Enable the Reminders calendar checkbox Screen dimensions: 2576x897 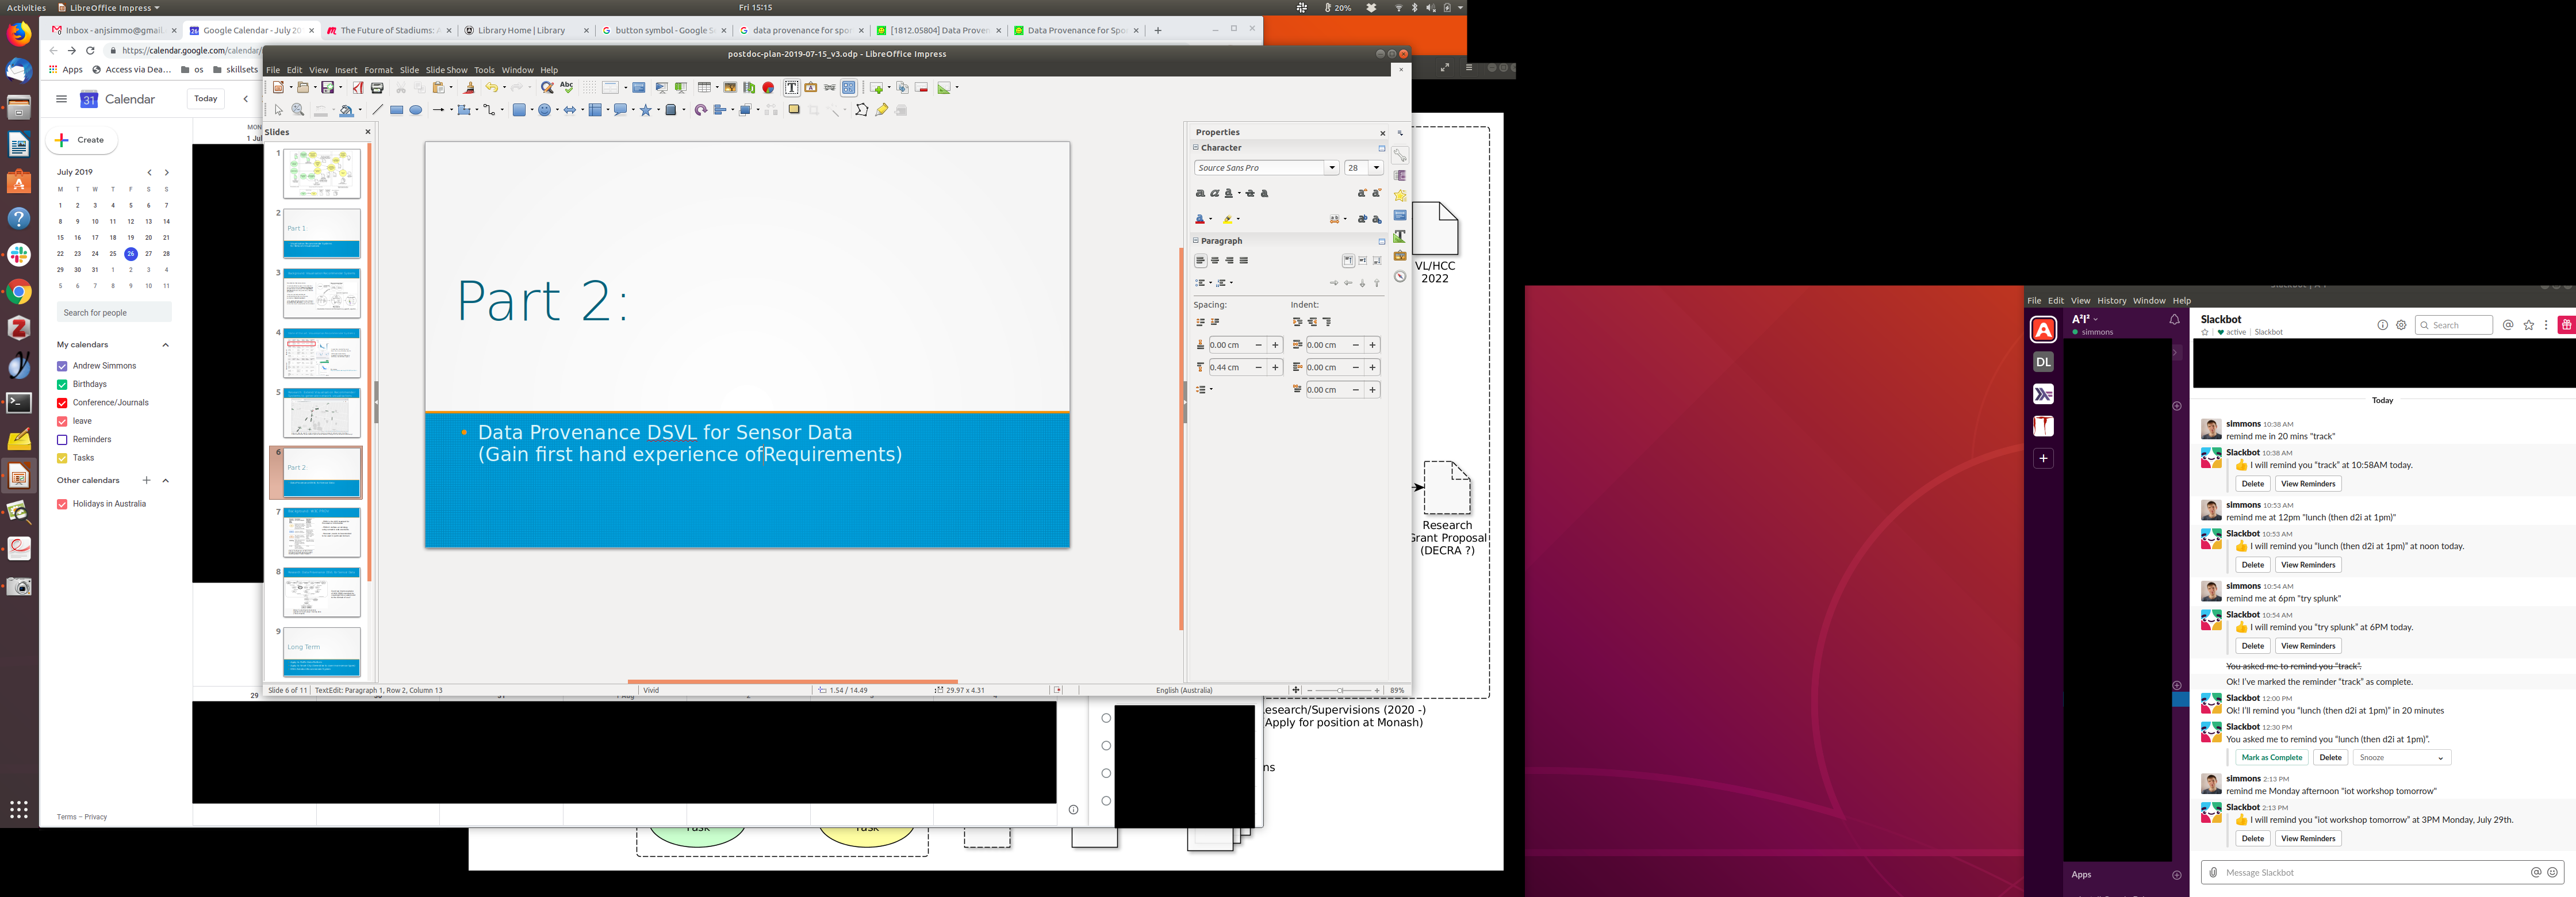[x=62, y=440]
